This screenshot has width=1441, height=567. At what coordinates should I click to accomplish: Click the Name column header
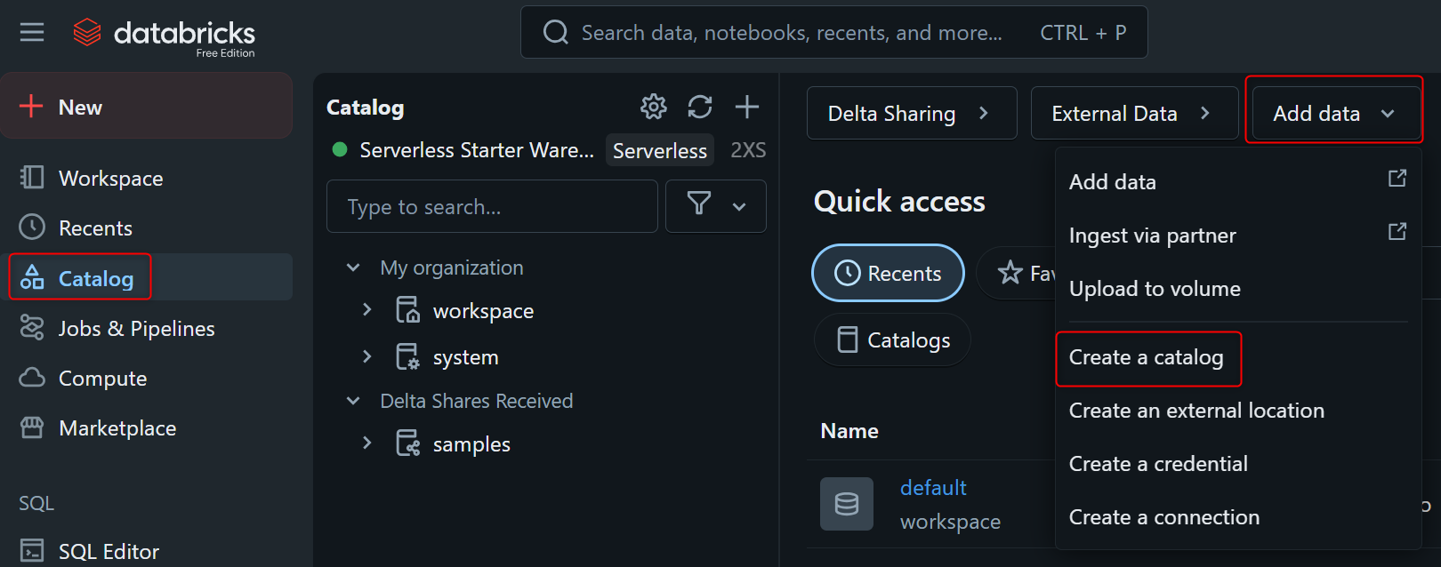point(849,431)
